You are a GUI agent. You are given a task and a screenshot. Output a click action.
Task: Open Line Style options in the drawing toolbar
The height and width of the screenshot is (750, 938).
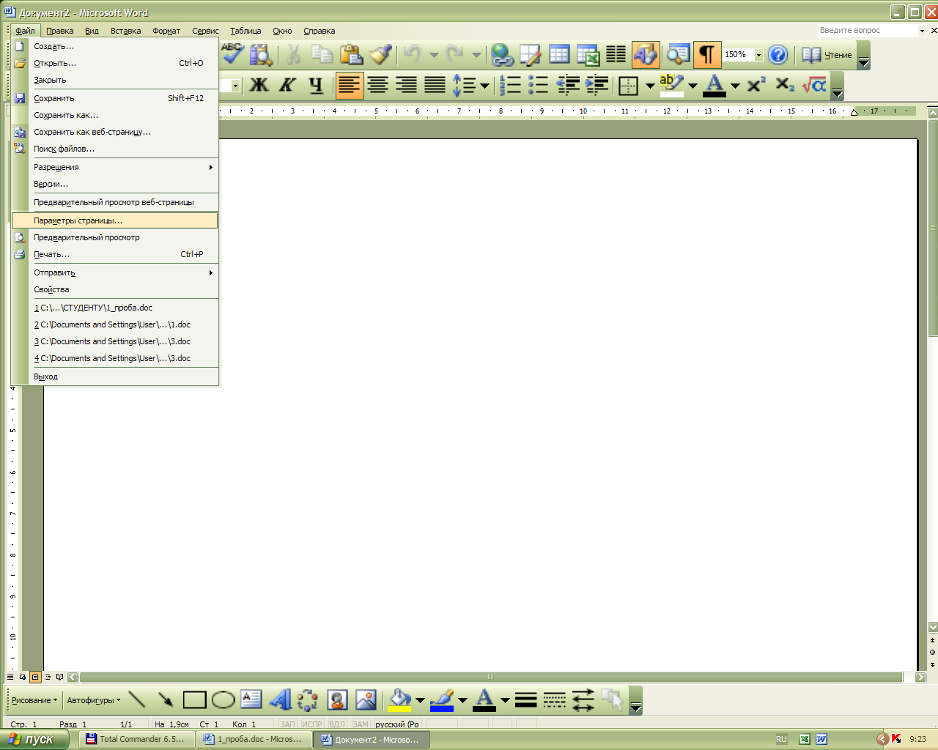526,699
